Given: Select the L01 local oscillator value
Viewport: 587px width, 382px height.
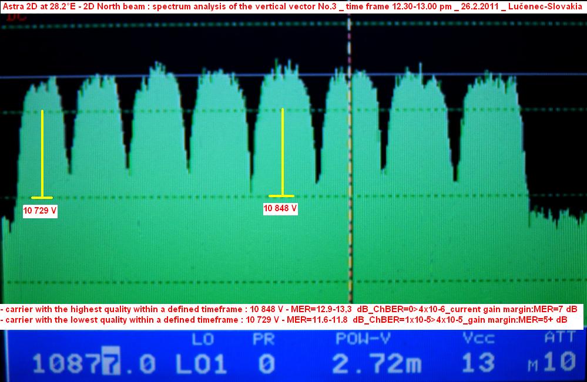Looking at the screenshot, I should tap(201, 364).
